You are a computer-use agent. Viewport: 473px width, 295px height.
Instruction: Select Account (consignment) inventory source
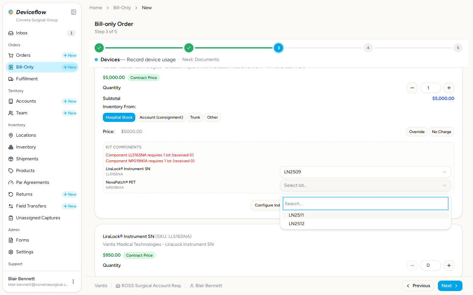click(x=161, y=117)
